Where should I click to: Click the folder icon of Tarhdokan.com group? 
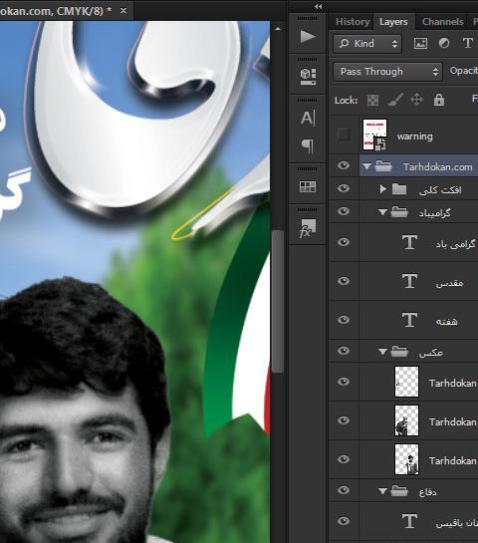383,166
